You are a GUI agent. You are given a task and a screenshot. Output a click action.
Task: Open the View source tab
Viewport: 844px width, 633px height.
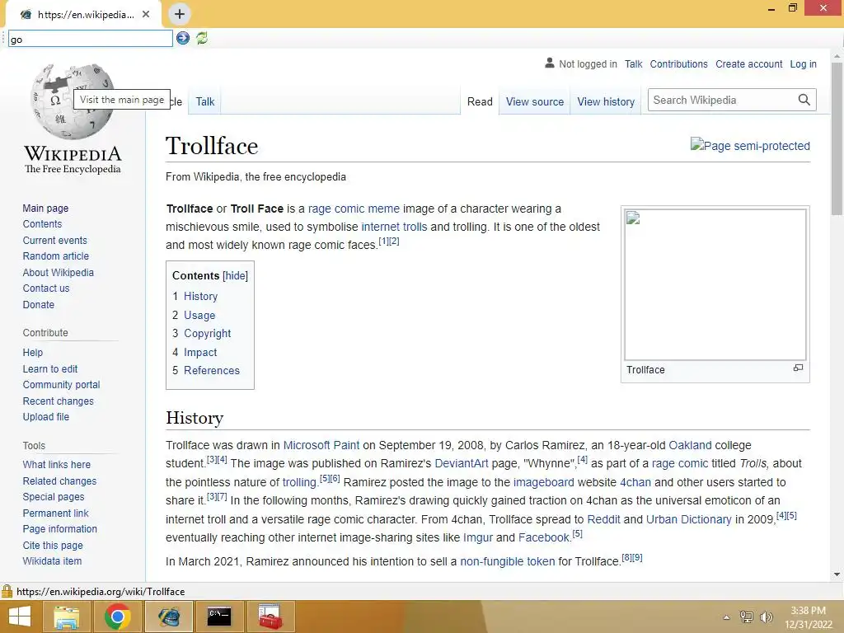[x=534, y=101]
